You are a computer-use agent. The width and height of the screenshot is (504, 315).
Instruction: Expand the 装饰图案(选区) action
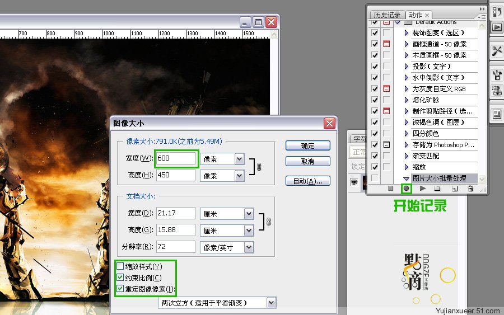click(407, 33)
